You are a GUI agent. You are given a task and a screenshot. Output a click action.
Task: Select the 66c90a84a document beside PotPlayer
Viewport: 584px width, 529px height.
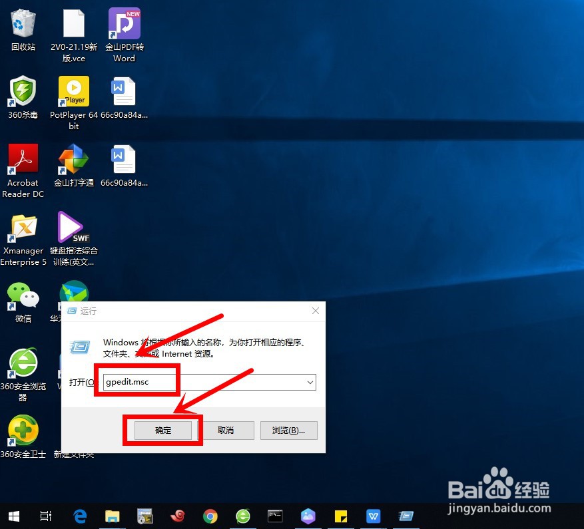click(x=124, y=98)
